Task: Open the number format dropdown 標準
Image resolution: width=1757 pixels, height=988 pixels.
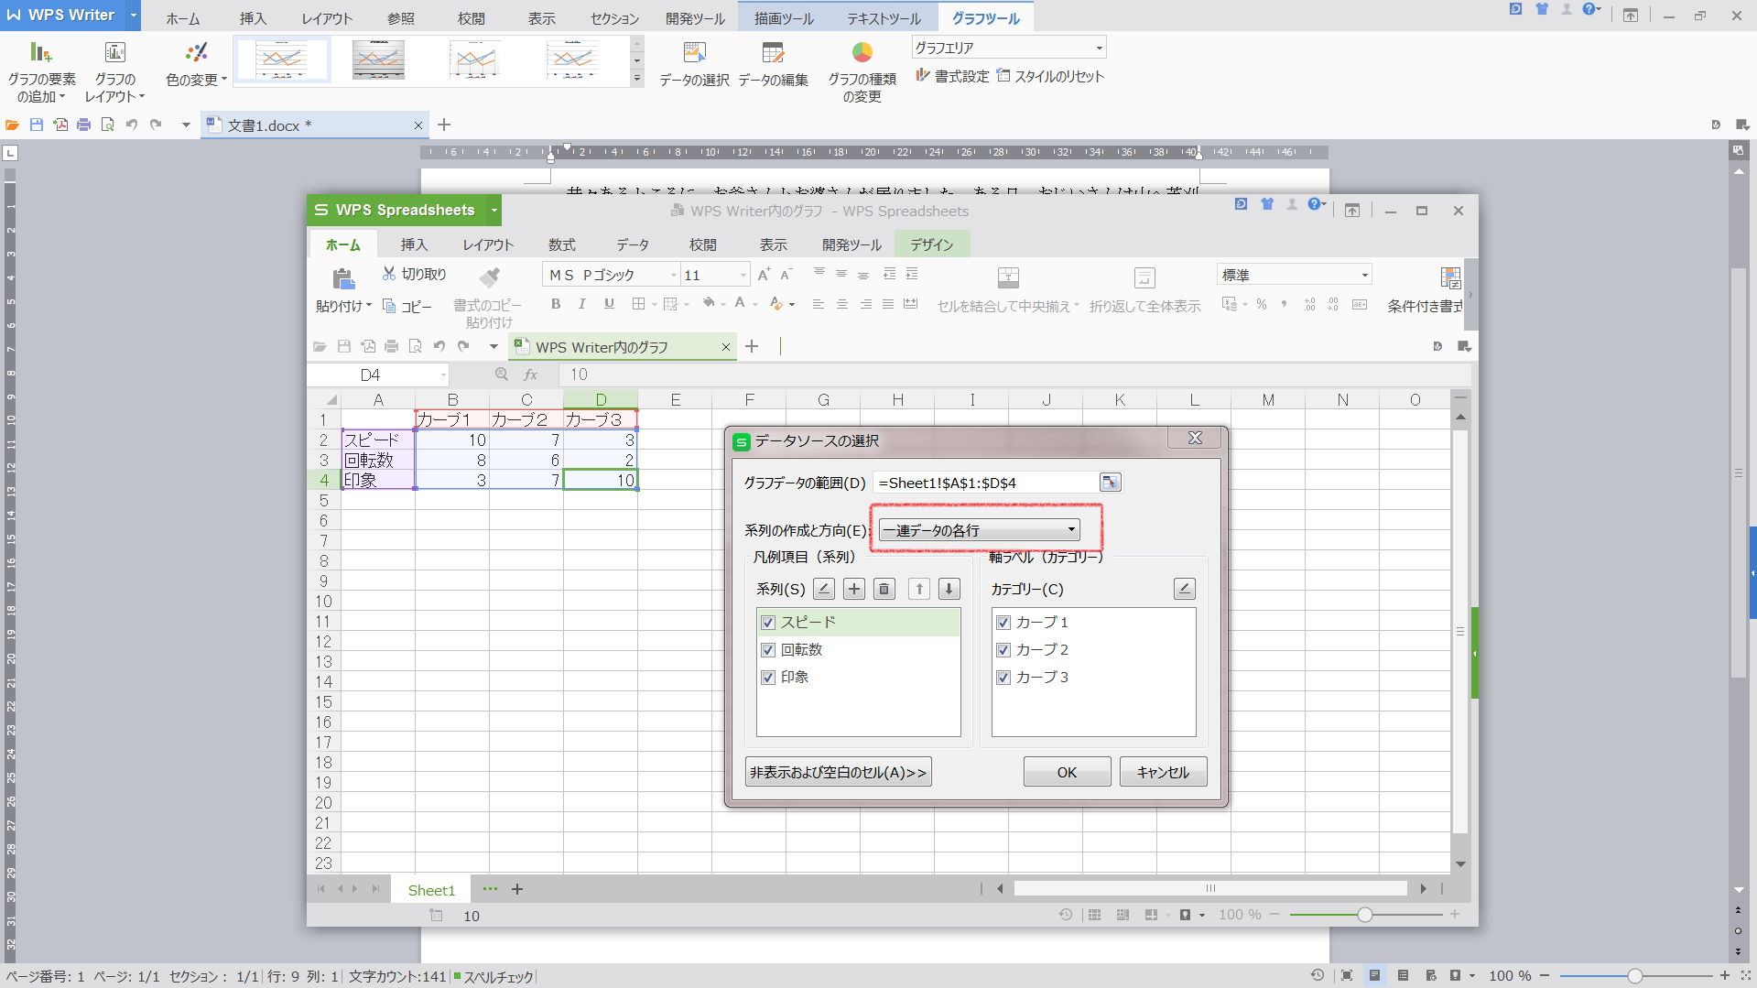Action: [x=1364, y=275]
